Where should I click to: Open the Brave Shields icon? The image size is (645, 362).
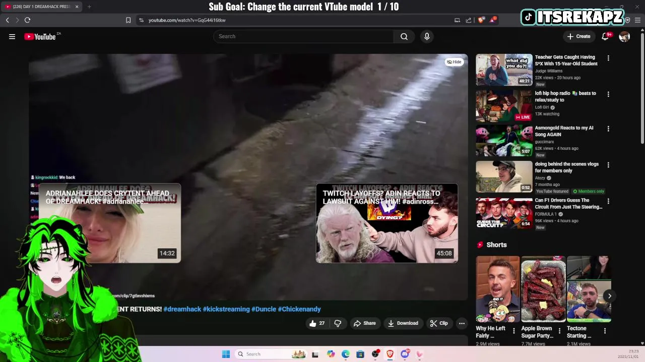(x=481, y=20)
